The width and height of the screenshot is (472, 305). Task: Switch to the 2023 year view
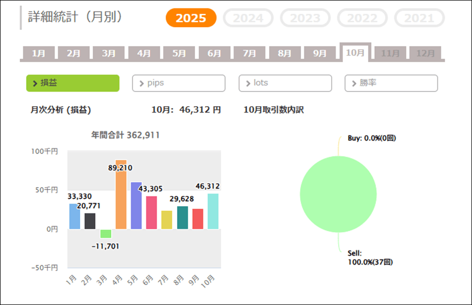pos(305,18)
